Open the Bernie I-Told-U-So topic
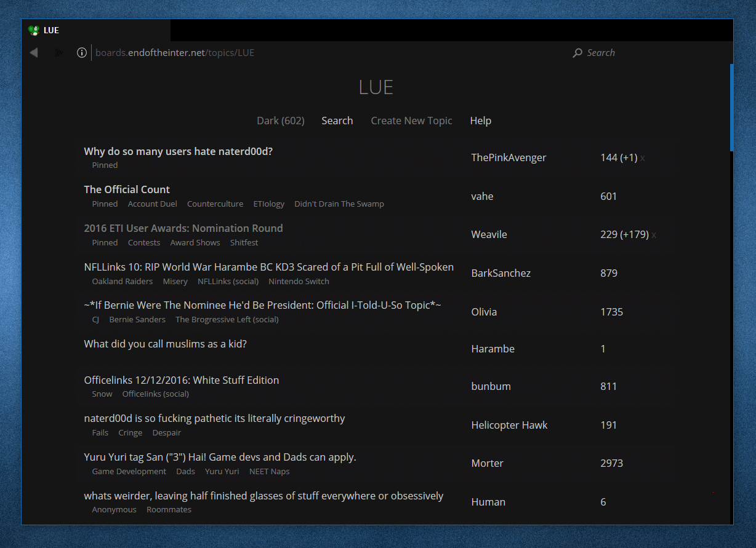Image resolution: width=756 pixels, height=548 pixels. point(263,305)
